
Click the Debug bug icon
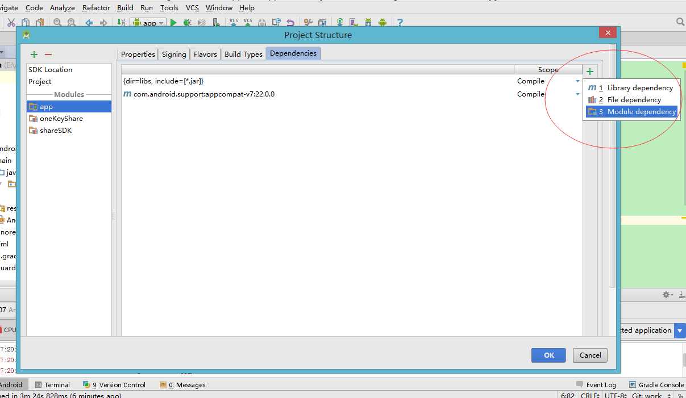coord(187,23)
